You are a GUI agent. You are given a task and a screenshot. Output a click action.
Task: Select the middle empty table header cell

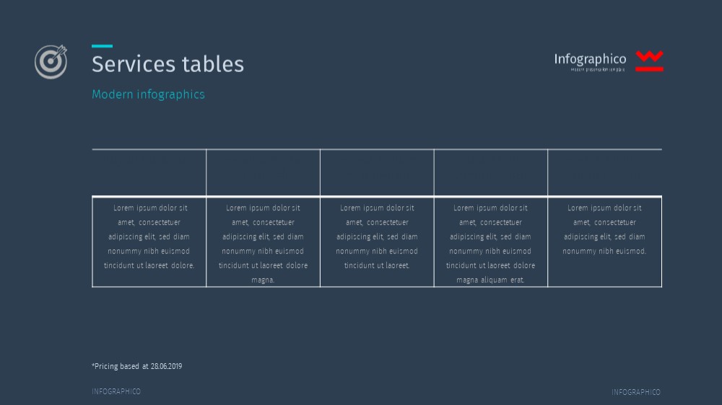point(377,173)
